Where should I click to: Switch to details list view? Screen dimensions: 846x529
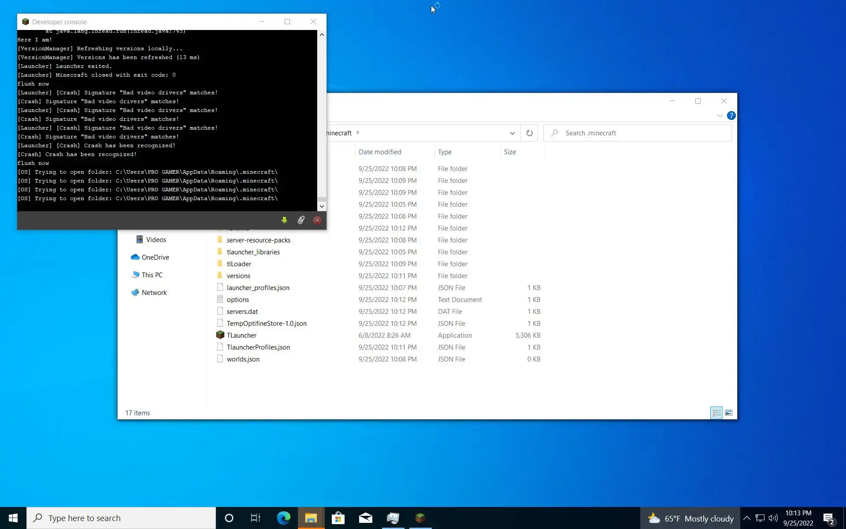pyautogui.click(x=716, y=413)
